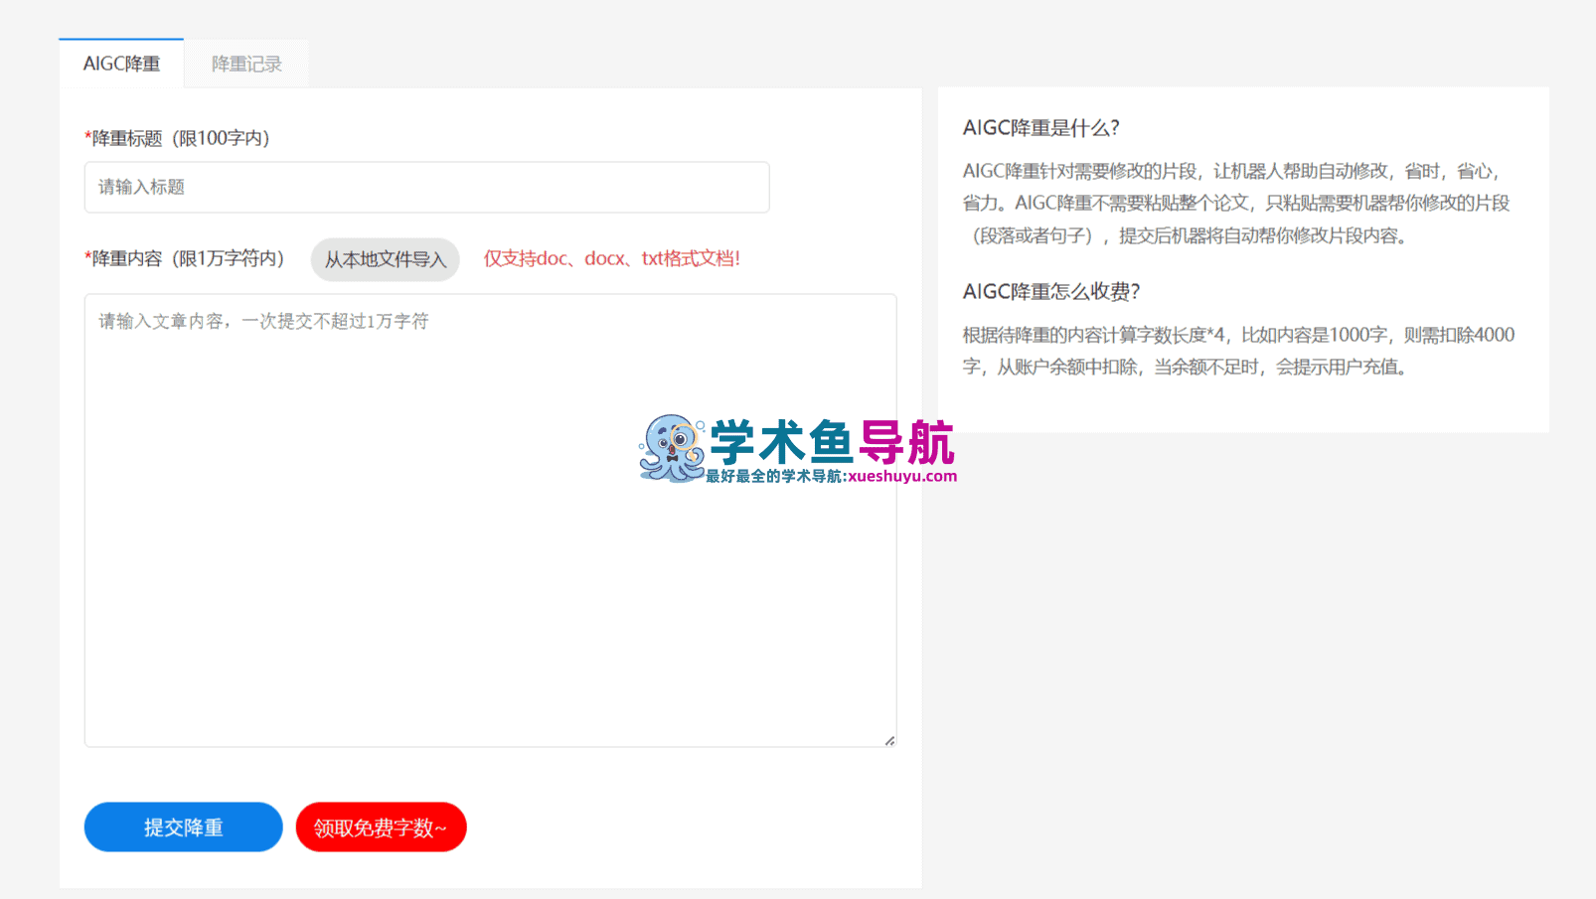Select the 降重标题（限100字内） label
This screenshot has height=899, width=1596.
[178, 138]
